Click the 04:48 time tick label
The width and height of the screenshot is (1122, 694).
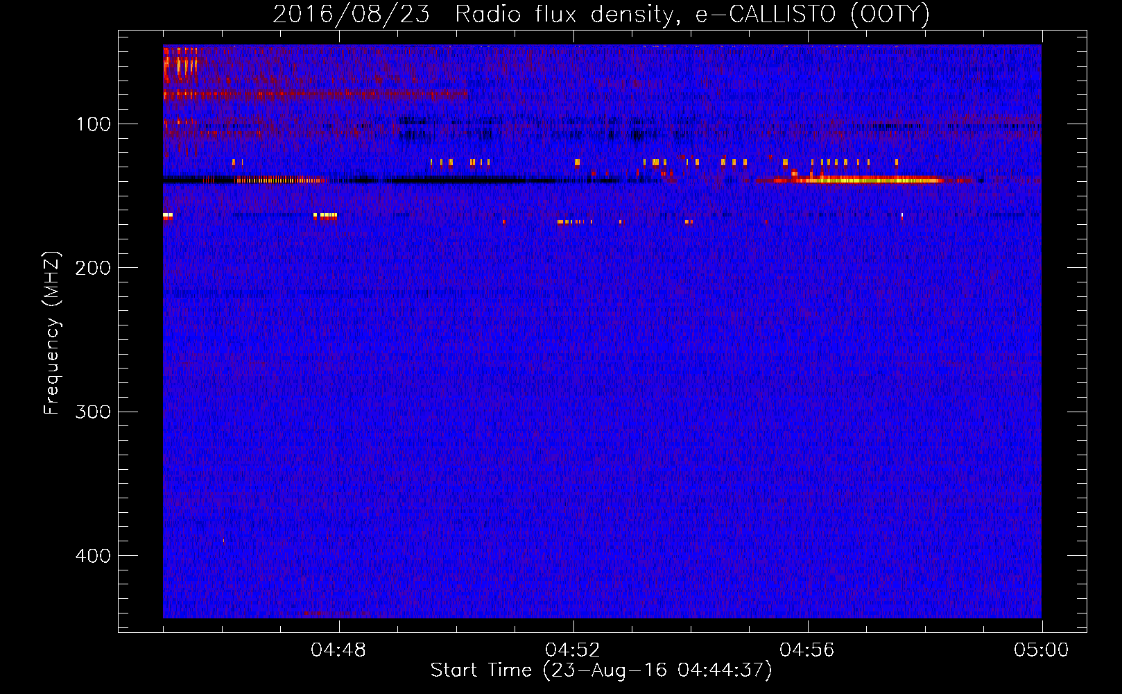click(x=338, y=650)
